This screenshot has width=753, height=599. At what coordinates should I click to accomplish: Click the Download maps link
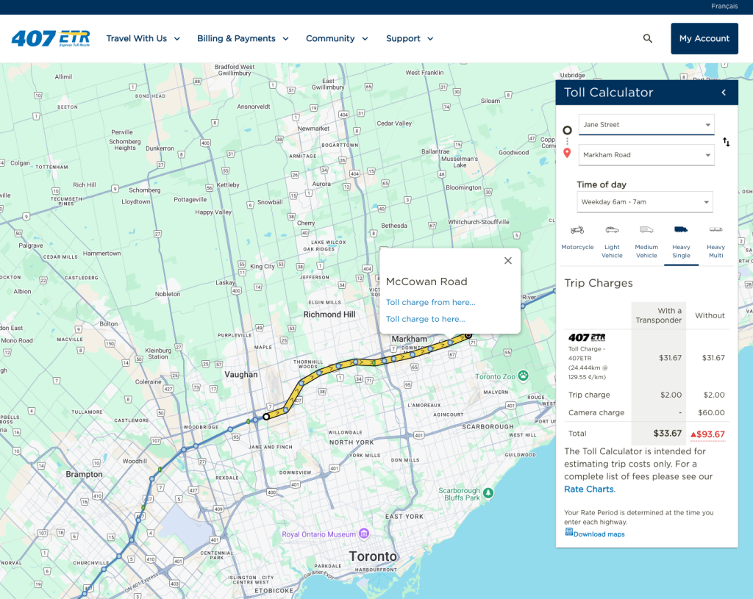point(599,534)
